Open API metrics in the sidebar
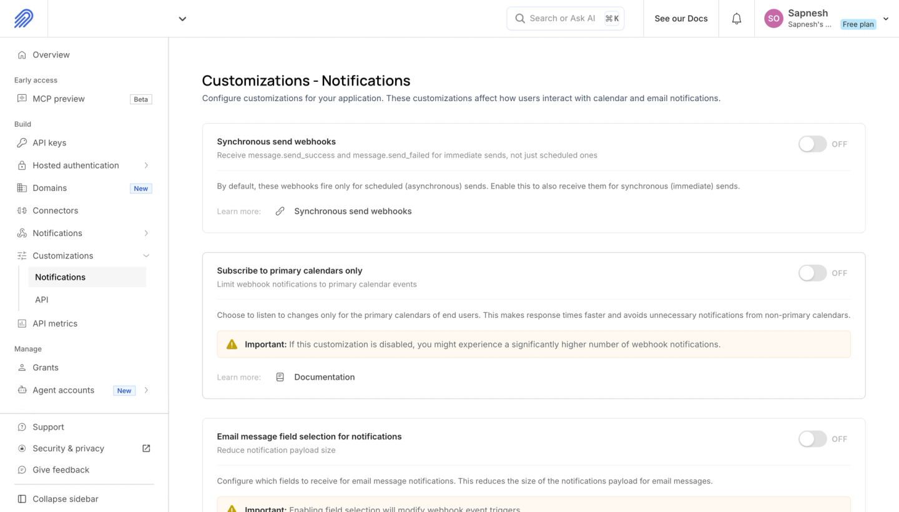899x512 pixels. click(55, 323)
